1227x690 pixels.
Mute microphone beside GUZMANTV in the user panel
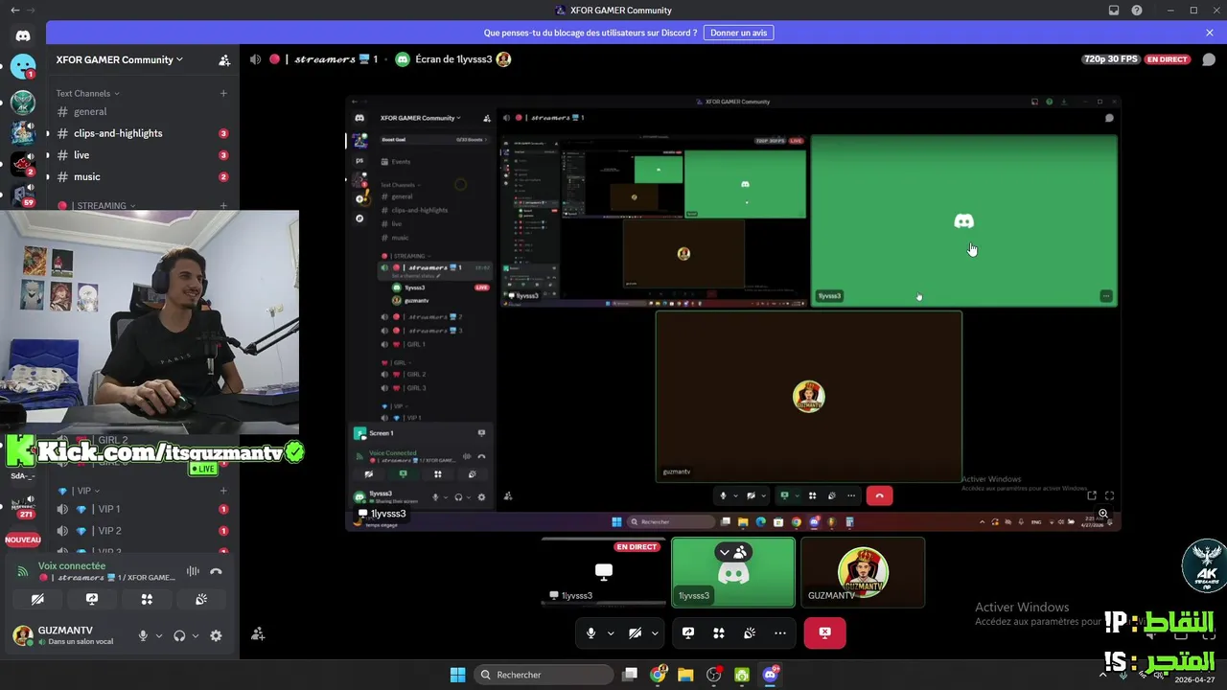coord(143,635)
